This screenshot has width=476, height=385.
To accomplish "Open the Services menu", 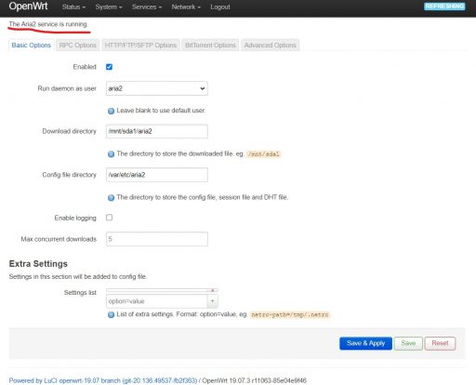I will (147, 7).
